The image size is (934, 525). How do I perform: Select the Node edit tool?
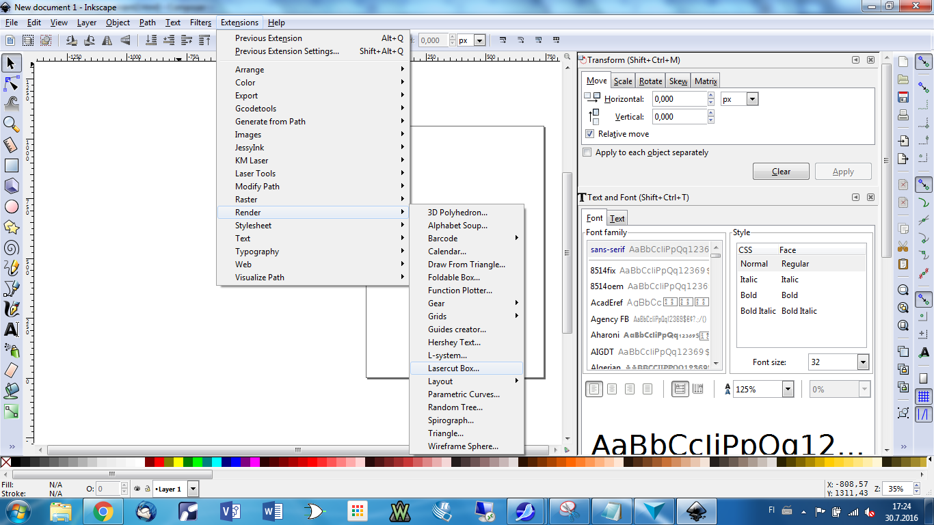(11, 84)
